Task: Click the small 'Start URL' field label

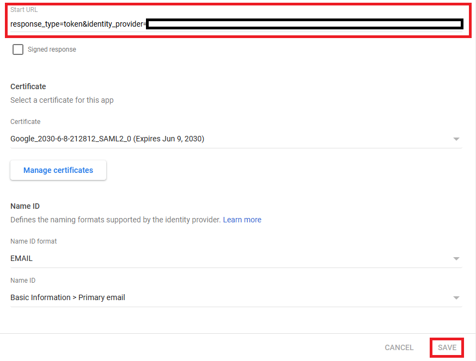Action: pyautogui.click(x=24, y=10)
